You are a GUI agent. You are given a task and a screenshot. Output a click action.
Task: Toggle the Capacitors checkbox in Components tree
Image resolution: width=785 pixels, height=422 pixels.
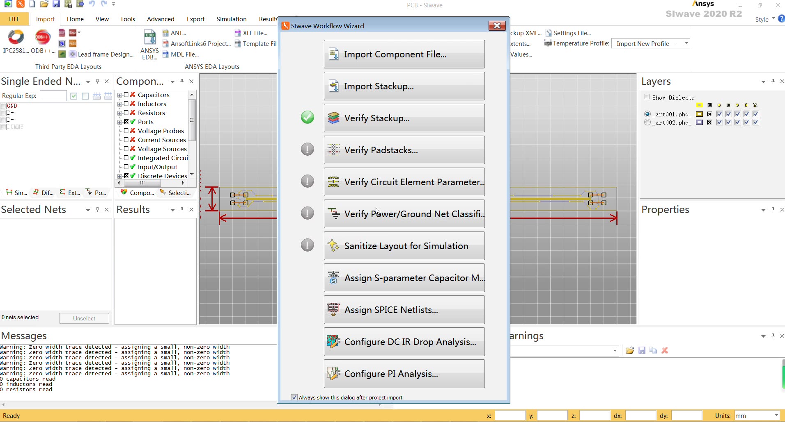click(x=126, y=94)
